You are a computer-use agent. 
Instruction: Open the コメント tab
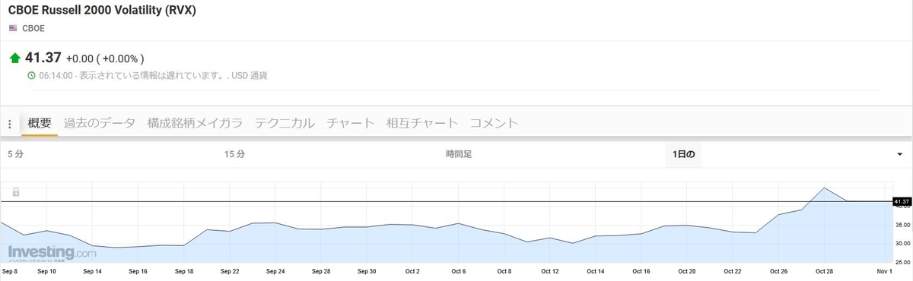coord(494,123)
